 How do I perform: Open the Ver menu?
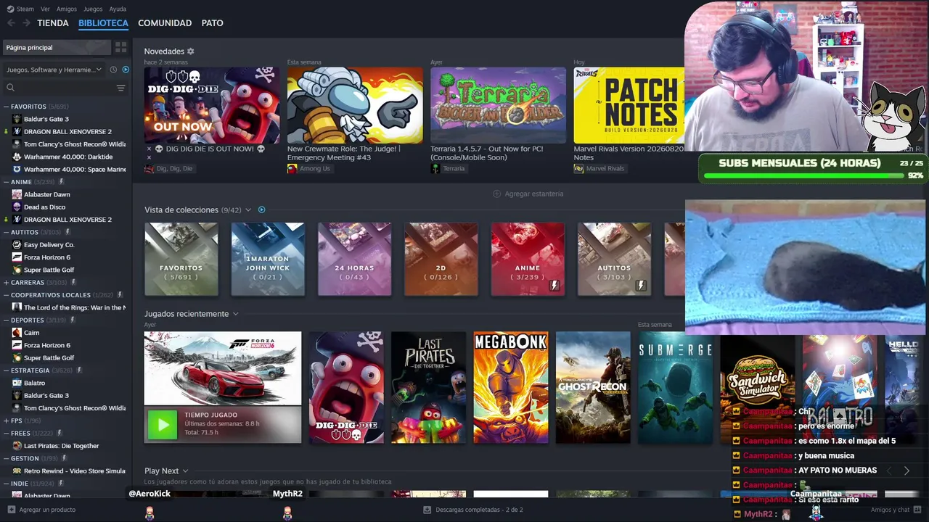45,9
